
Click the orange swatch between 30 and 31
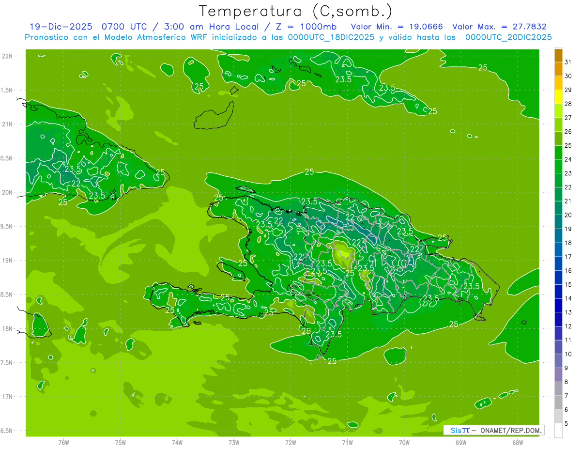(558, 69)
